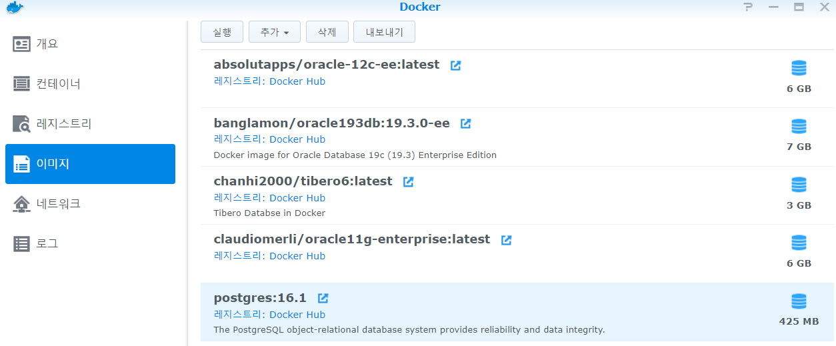This screenshot has height=346, width=836.
Task: Open Docker Hub link under claudiomerli/oracle11g-enterprise
Action: click(297, 256)
